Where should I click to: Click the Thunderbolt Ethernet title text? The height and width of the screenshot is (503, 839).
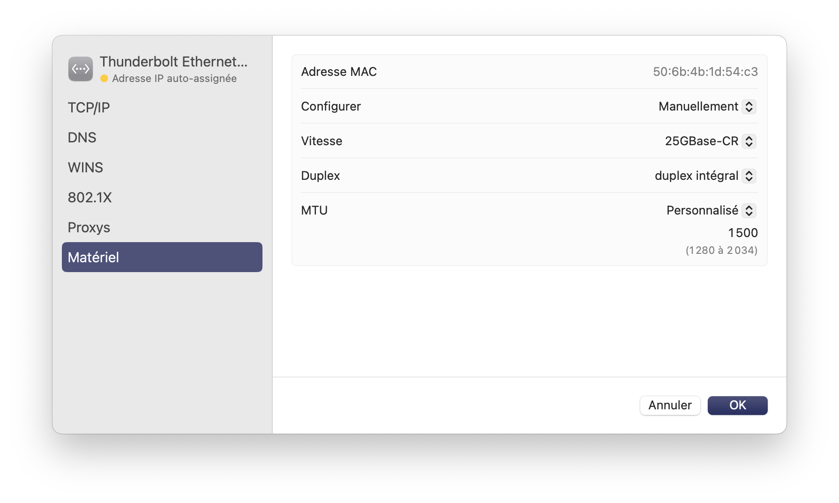173,62
